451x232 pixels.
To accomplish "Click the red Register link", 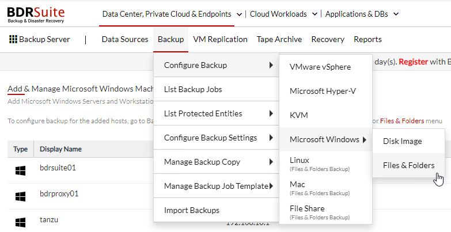I will pos(414,62).
